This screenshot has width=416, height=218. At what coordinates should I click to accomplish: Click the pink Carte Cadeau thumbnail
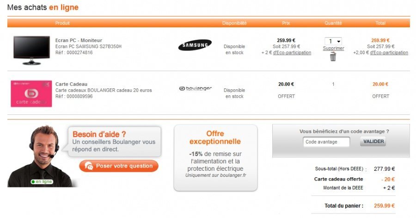coord(31,93)
